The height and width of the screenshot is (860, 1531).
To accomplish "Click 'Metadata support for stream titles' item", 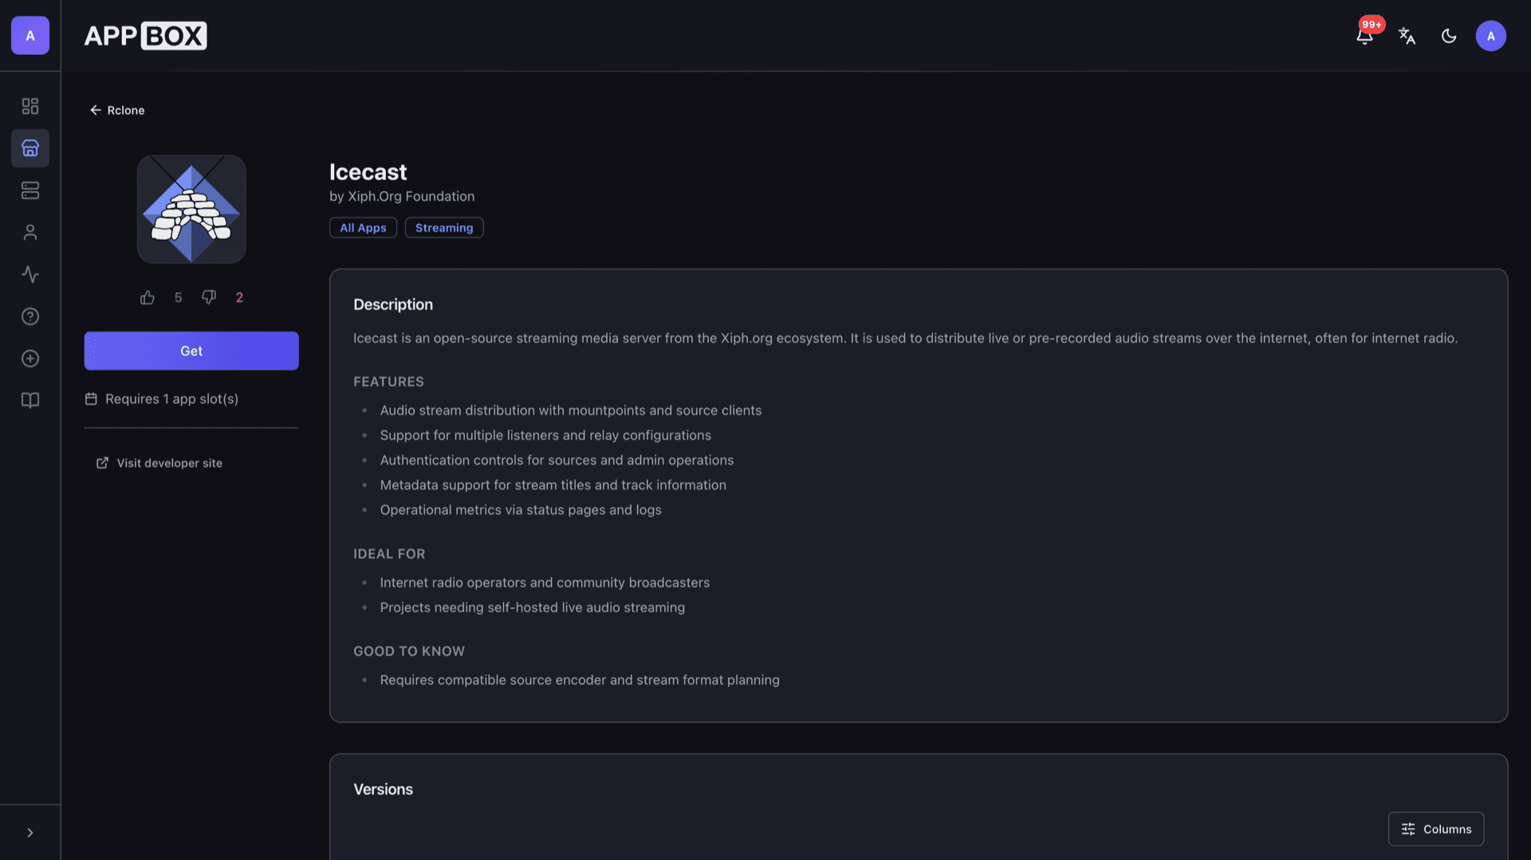I will pos(553,485).
